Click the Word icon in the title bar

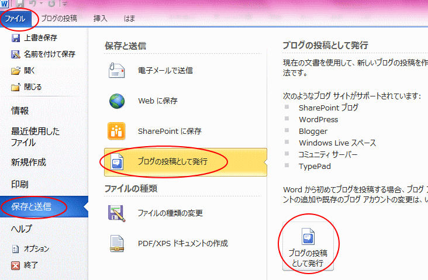(x=4, y=4)
